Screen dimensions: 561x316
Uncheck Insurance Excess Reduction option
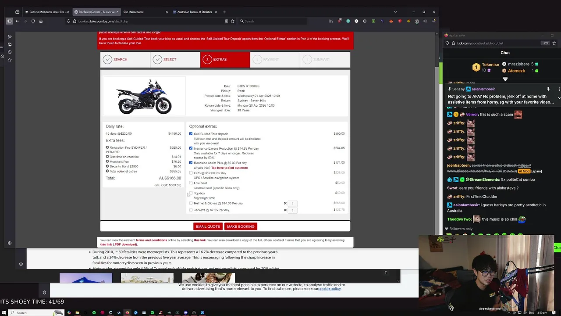coord(191,148)
